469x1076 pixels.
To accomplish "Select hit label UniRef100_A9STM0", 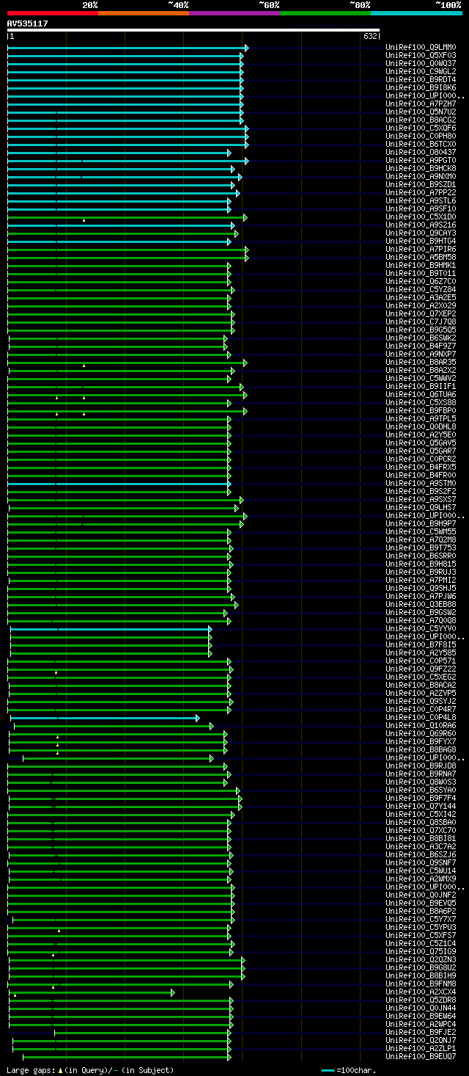I will (x=421, y=484).
